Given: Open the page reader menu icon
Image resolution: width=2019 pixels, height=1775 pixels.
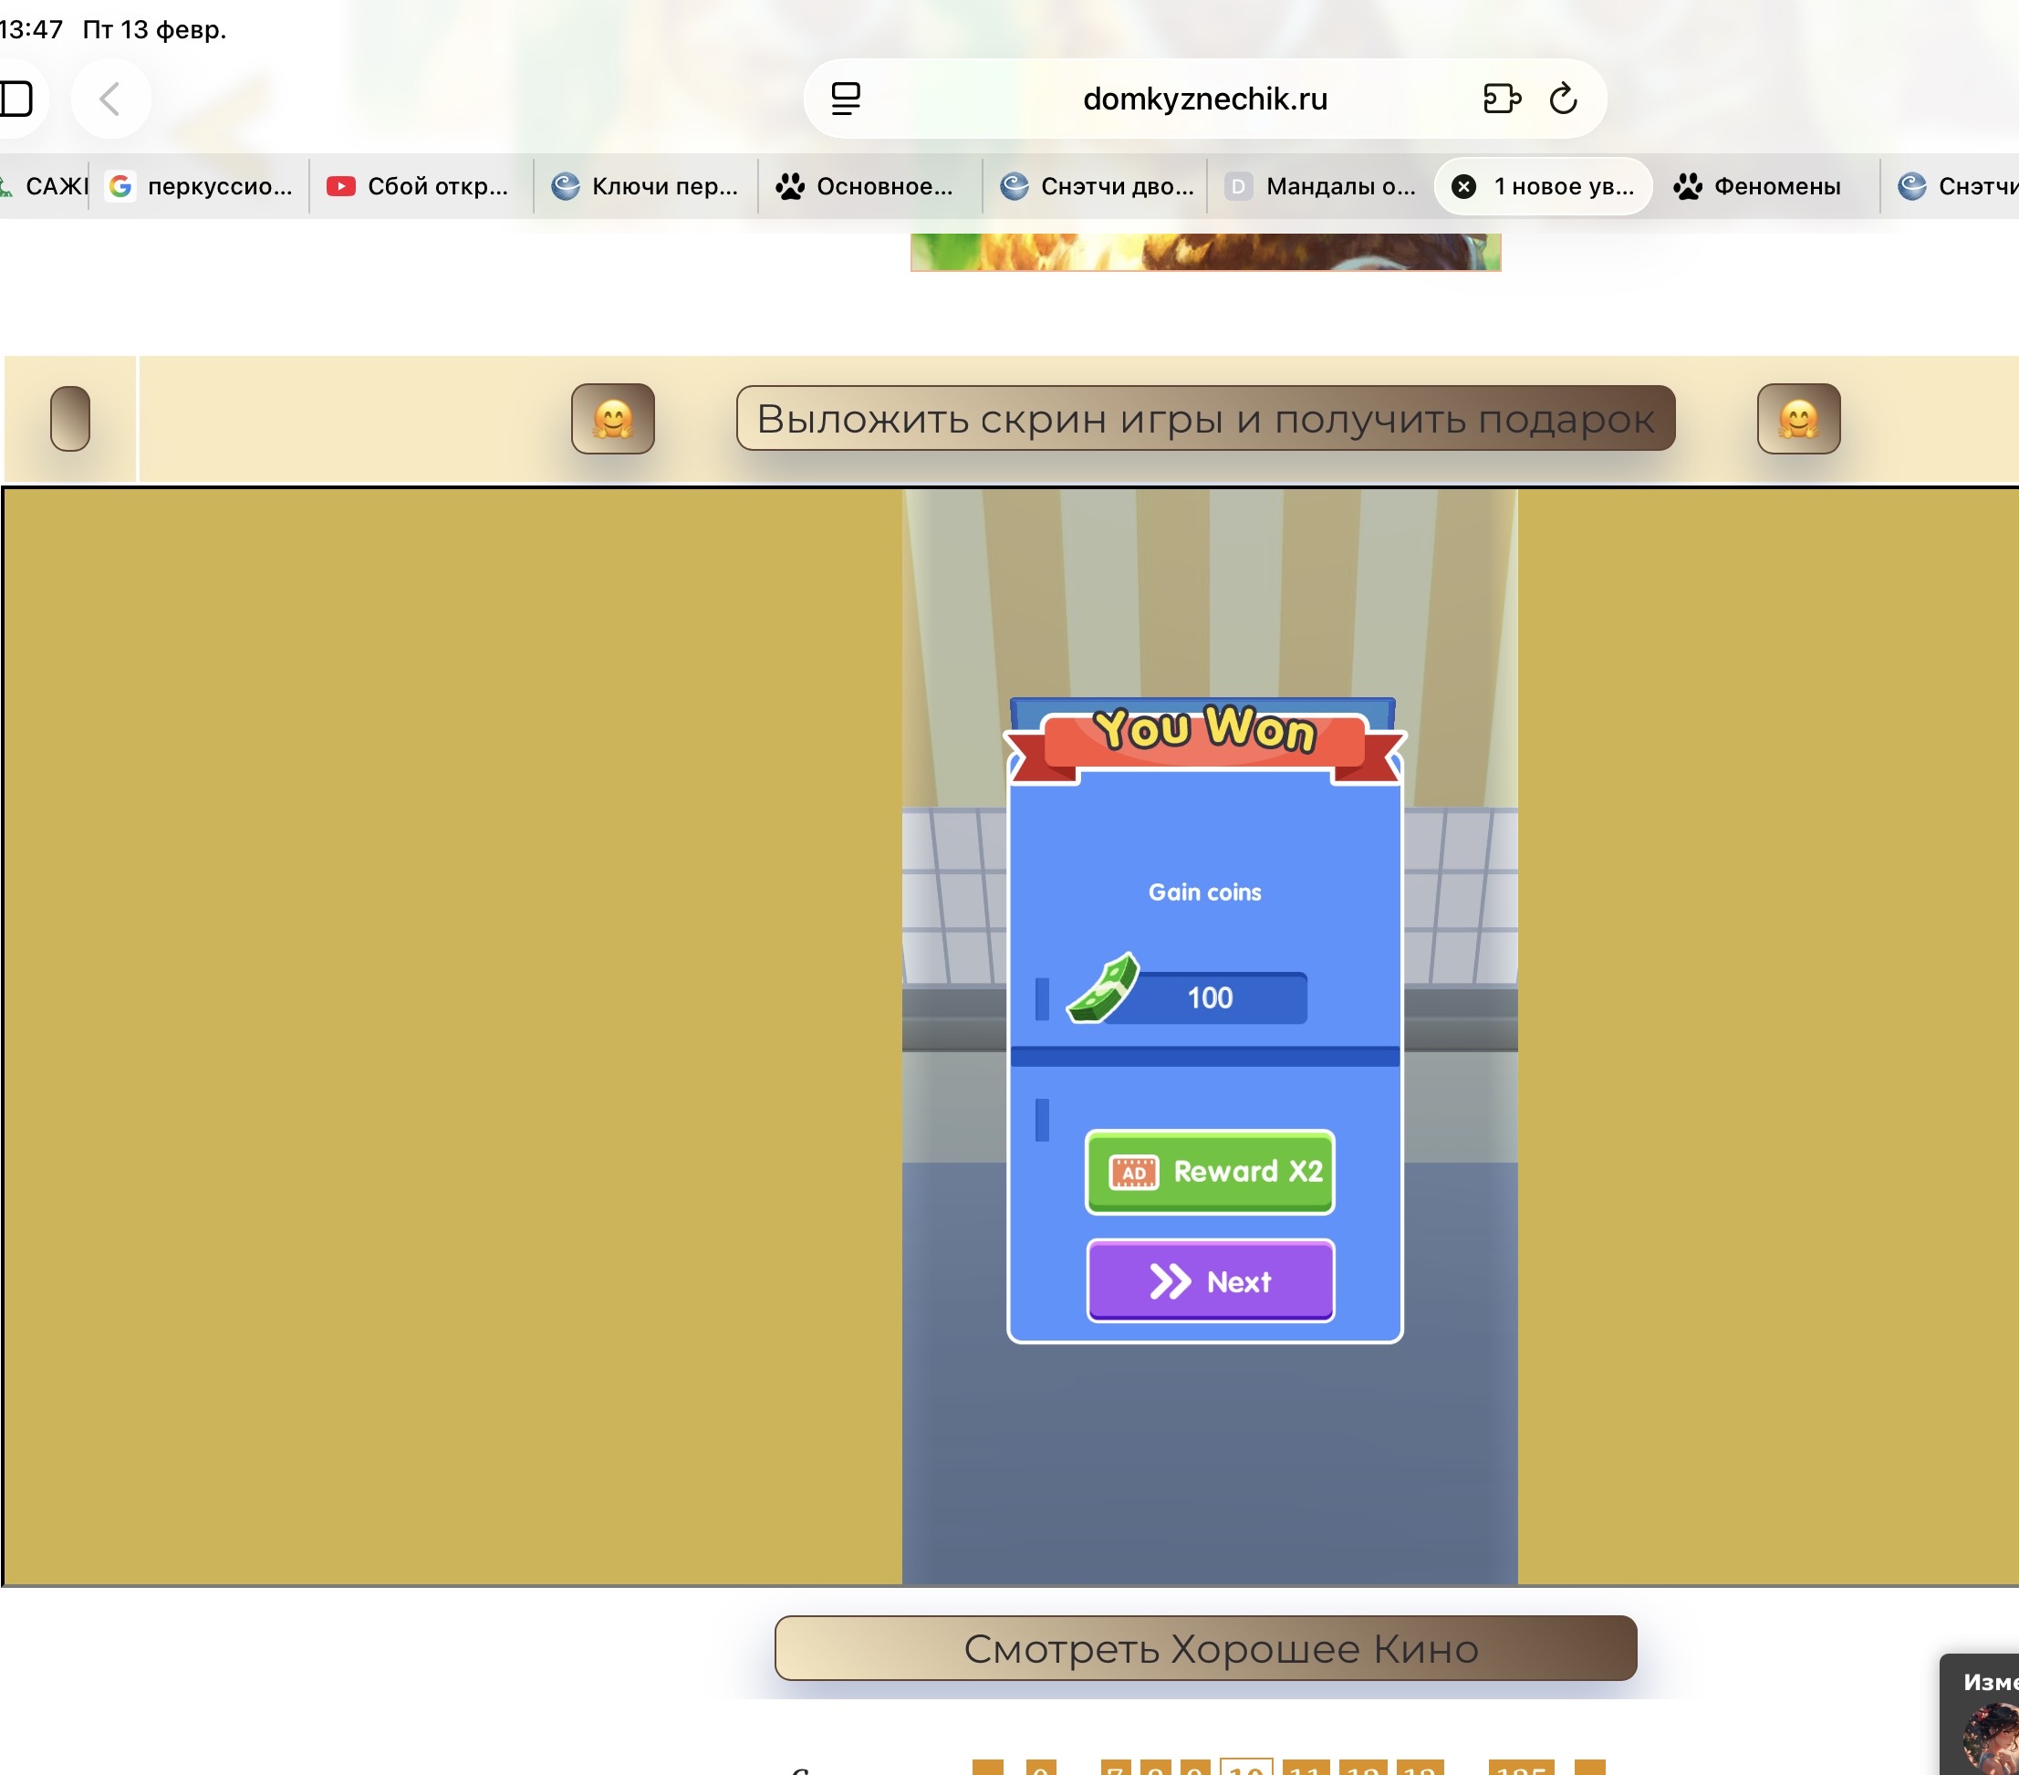Looking at the screenshot, I should [846, 99].
